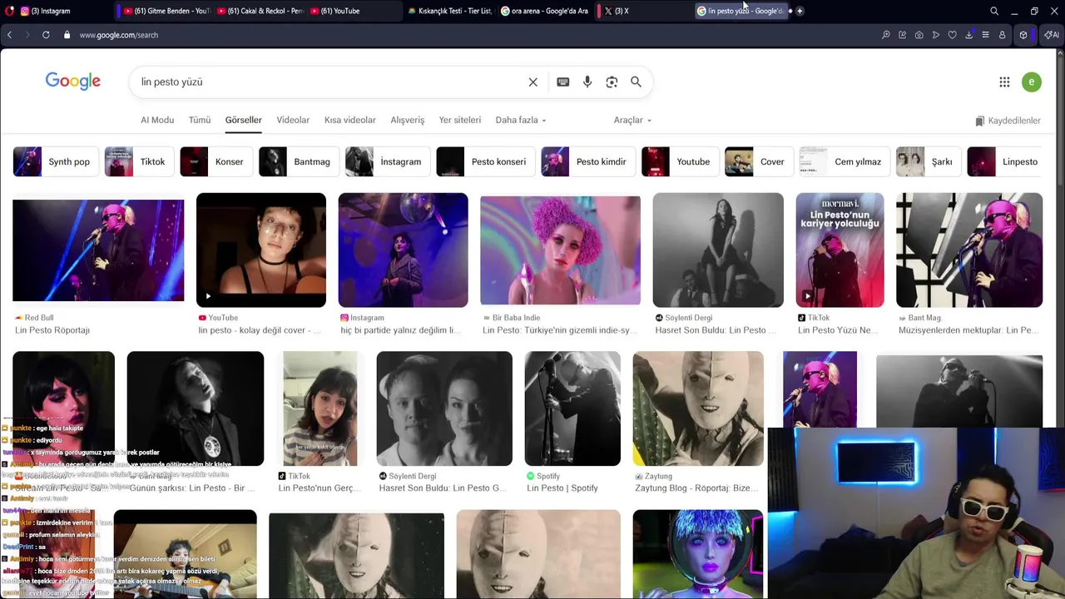Screen dimensions: 1065x599
Task: Filter images by Konser chip
Action: (x=216, y=161)
